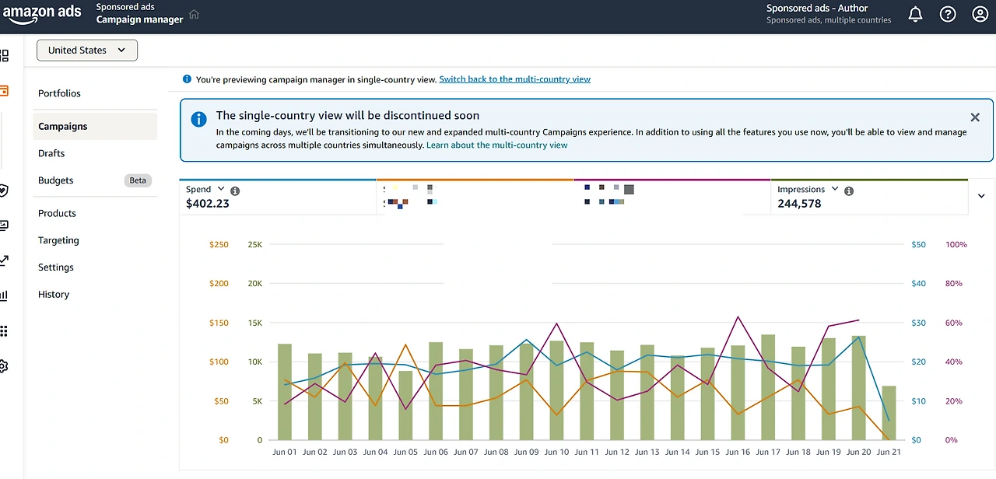Open the help question mark icon

click(948, 14)
